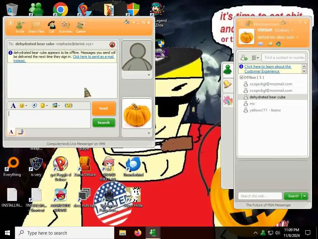Open the Thunderbird desktop shortcut
The height and width of the screenshot is (239, 318).
(x=133, y=167)
